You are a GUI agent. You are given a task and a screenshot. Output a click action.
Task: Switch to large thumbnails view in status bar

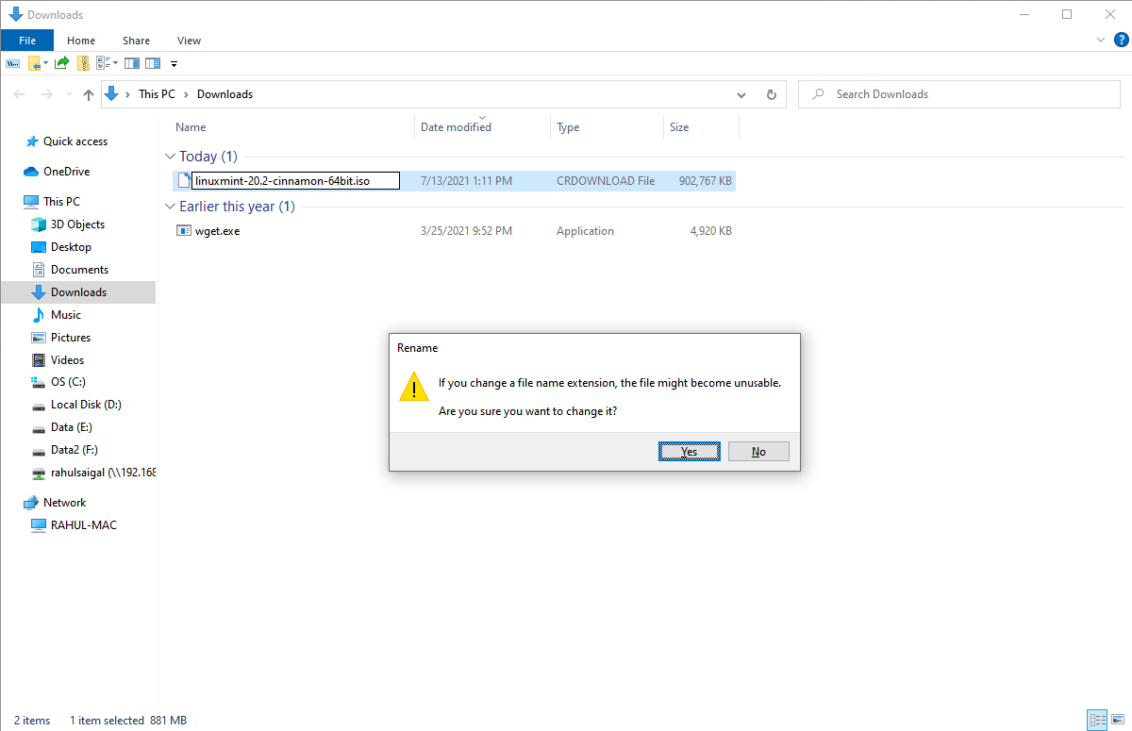(x=1116, y=720)
